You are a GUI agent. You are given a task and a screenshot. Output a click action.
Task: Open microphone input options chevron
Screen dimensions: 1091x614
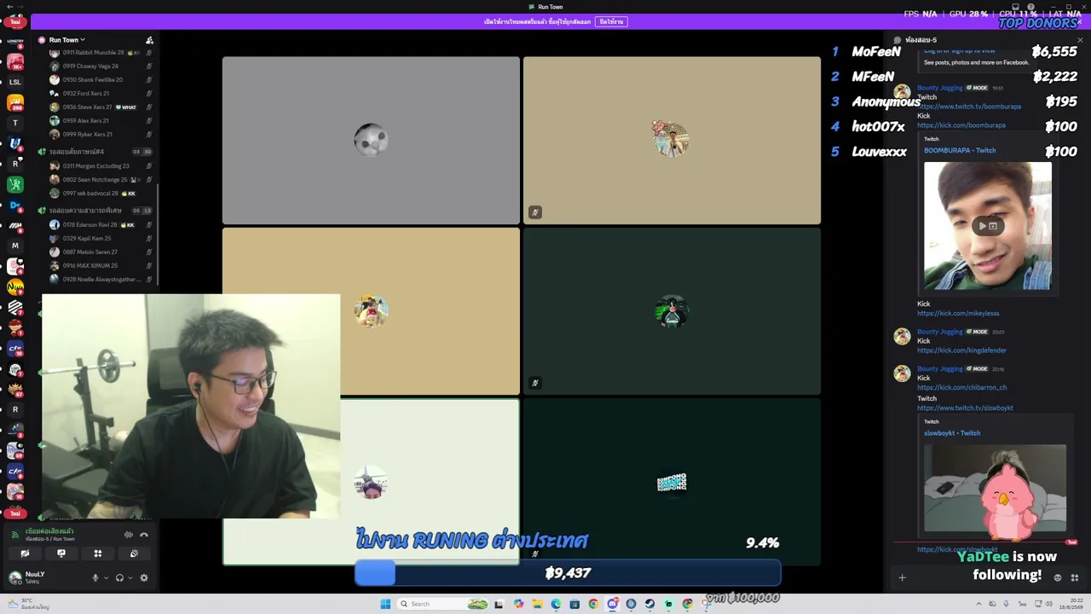(106, 577)
